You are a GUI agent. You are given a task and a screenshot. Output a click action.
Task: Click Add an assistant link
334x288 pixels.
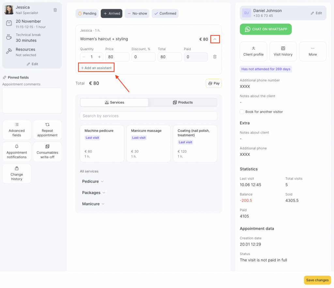click(96, 68)
